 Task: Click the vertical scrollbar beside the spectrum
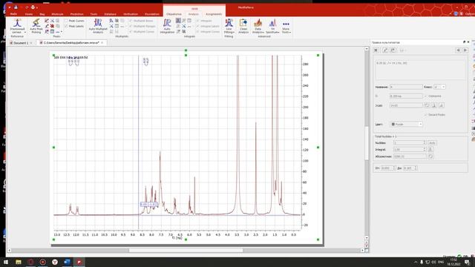coord(367,143)
